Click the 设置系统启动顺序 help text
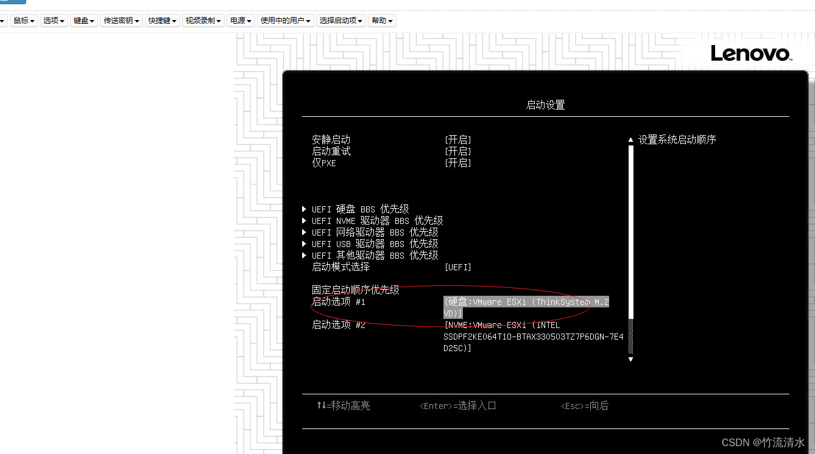 (x=677, y=140)
